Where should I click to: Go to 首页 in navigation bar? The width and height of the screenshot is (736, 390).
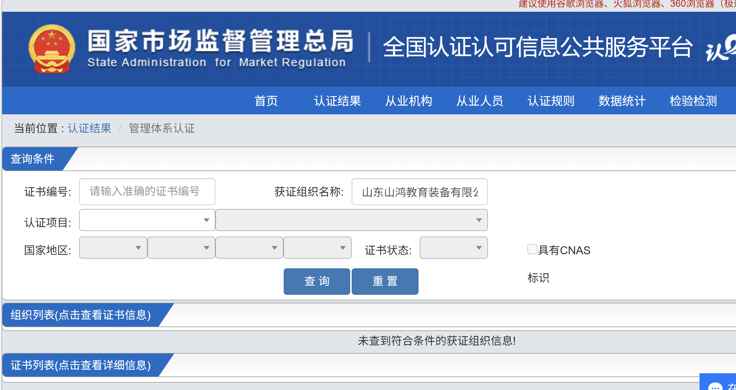266,101
